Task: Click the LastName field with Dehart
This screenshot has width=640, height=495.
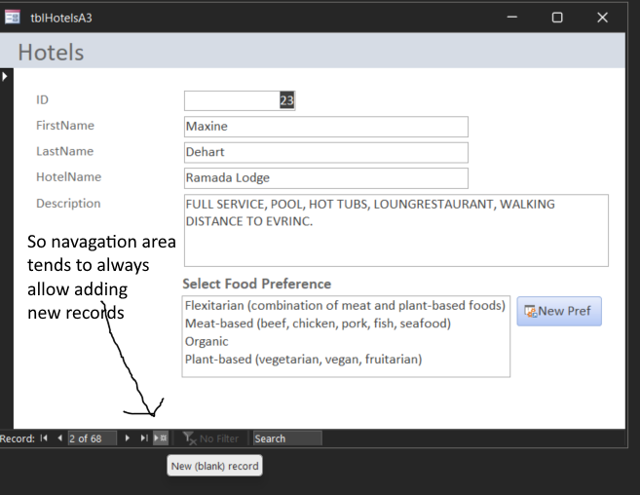Action: pyautogui.click(x=325, y=152)
